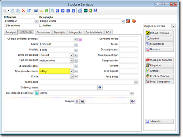183x139 pixels.
Task: Toggle the 'Inativo' checkbox
Action: [41, 25]
